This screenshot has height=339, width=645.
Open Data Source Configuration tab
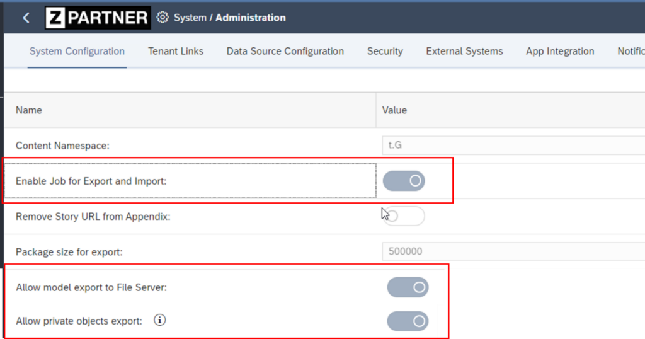pyautogui.click(x=285, y=51)
